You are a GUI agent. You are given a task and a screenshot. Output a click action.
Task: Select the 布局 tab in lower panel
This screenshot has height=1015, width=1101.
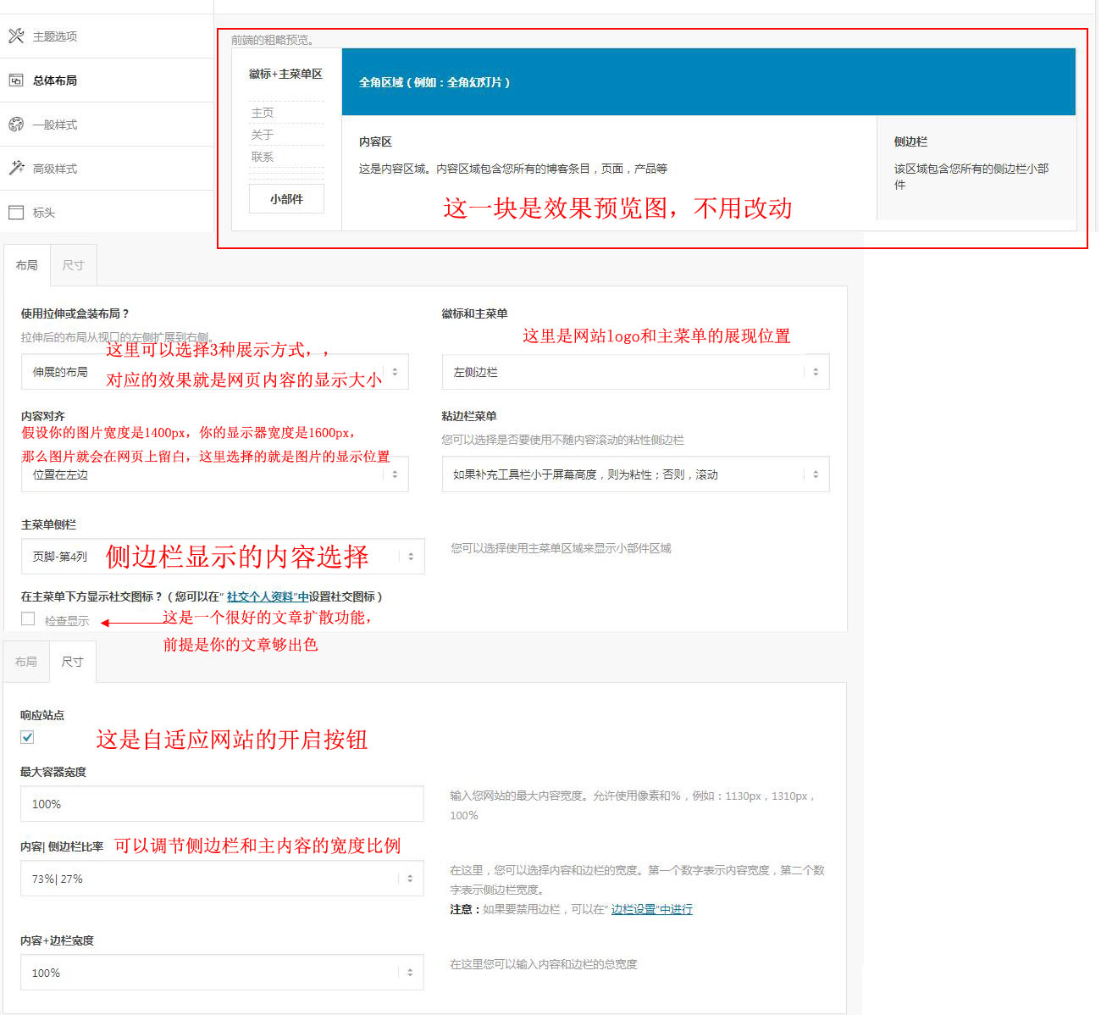pyautogui.click(x=26, y=662)
